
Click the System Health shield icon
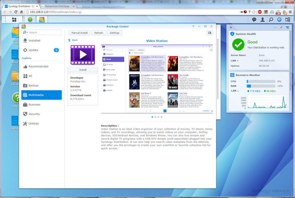pos(232,34)
